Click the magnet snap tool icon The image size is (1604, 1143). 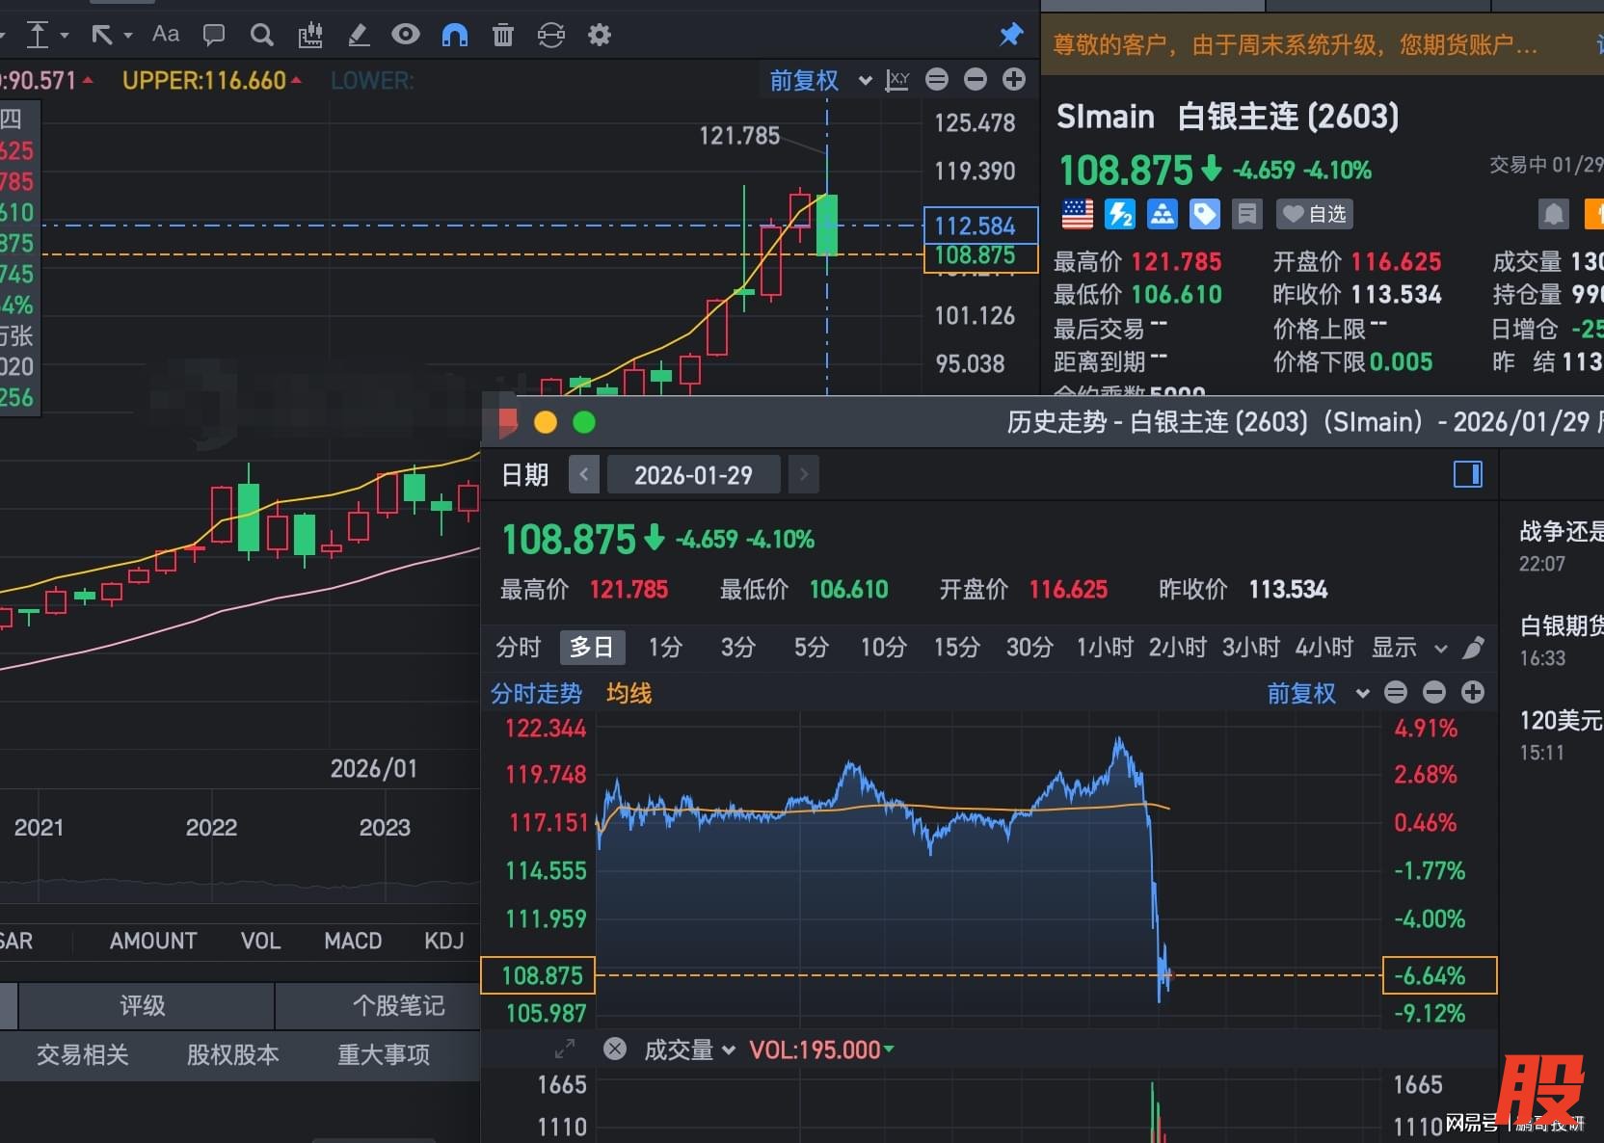(x=454, y=36)
